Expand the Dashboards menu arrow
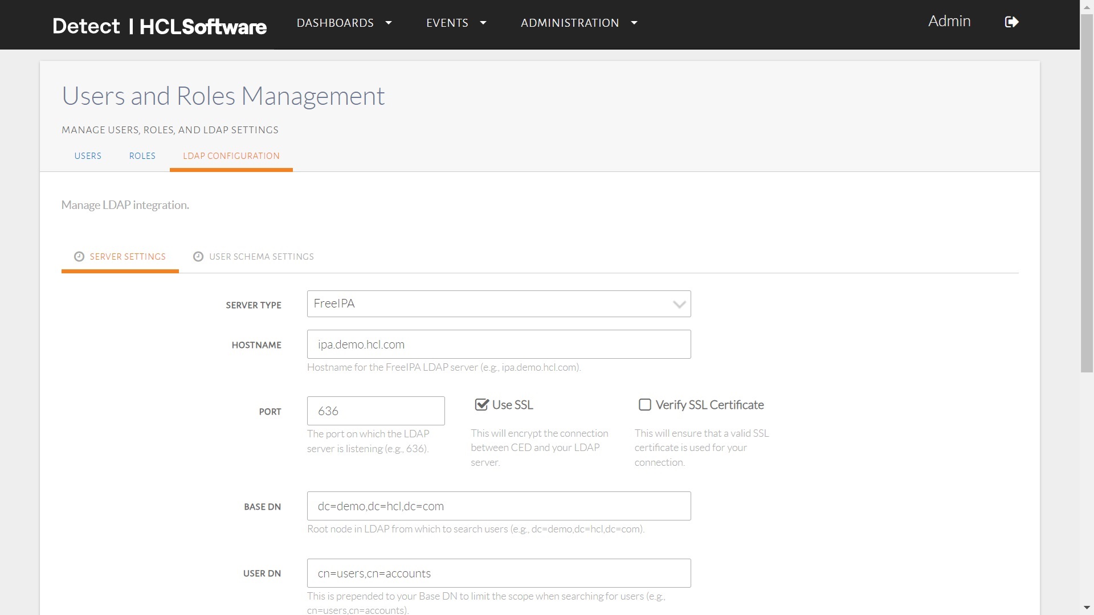This screenshot has width=1094, height=615. tap(389, 23)
